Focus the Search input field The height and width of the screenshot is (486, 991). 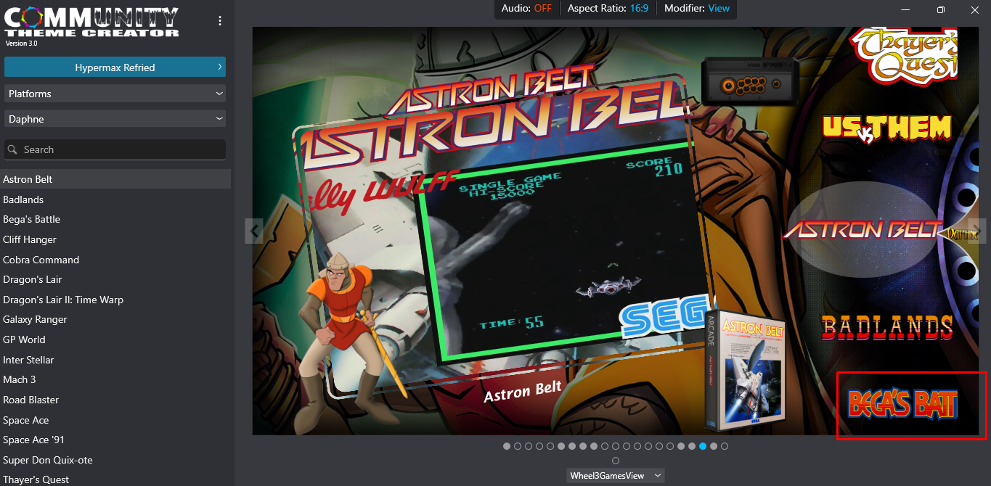point(115,149)
